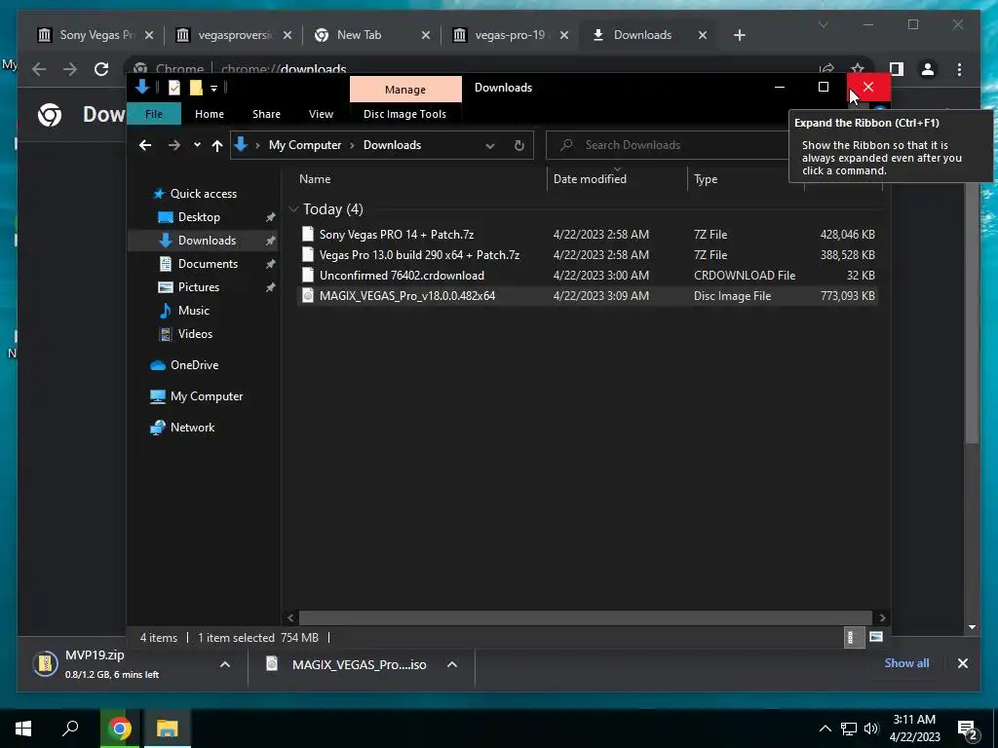Go back using Explorer's back arrow
998x748 pixels.
(x=145, y=145)
